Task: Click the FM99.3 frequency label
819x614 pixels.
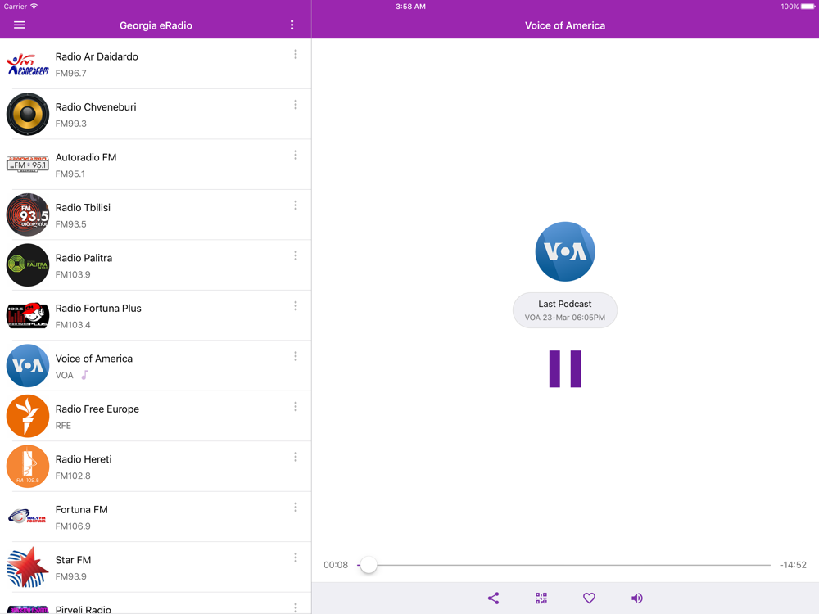Action: click(71, 124)
